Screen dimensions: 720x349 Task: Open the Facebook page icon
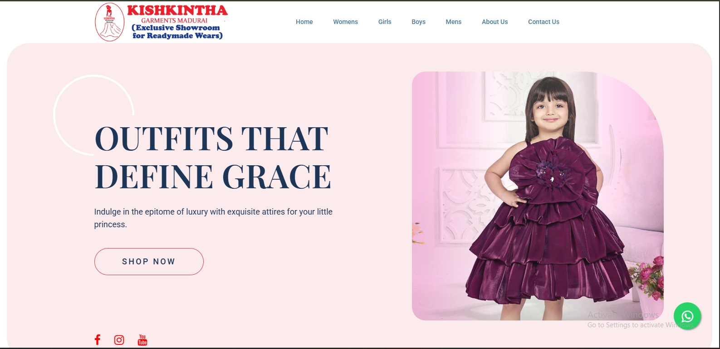pyautogui.click(x=97, y=339)
